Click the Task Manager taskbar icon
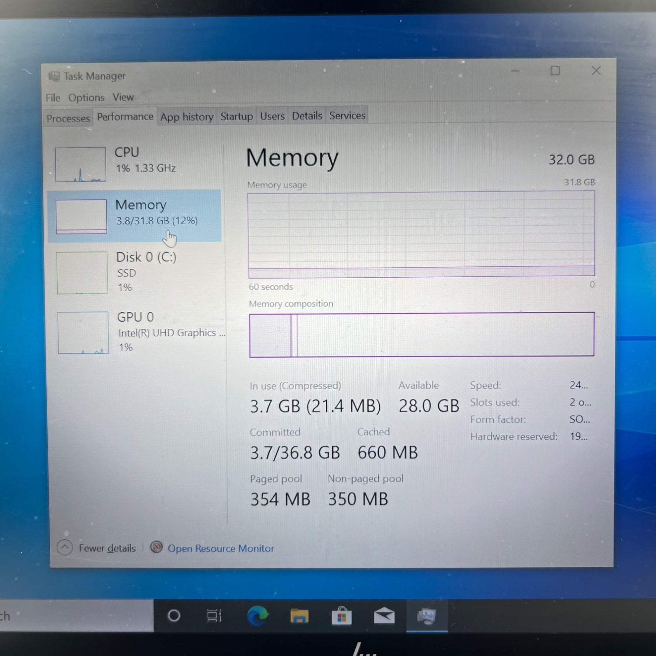 (426, 616)
